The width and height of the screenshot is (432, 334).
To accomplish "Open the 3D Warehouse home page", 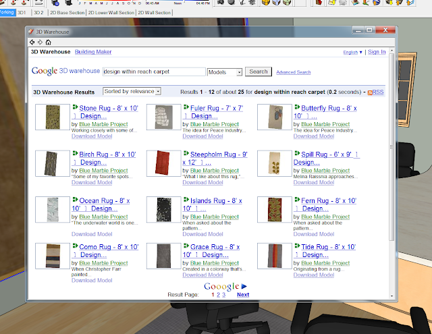I will (48, 42).
